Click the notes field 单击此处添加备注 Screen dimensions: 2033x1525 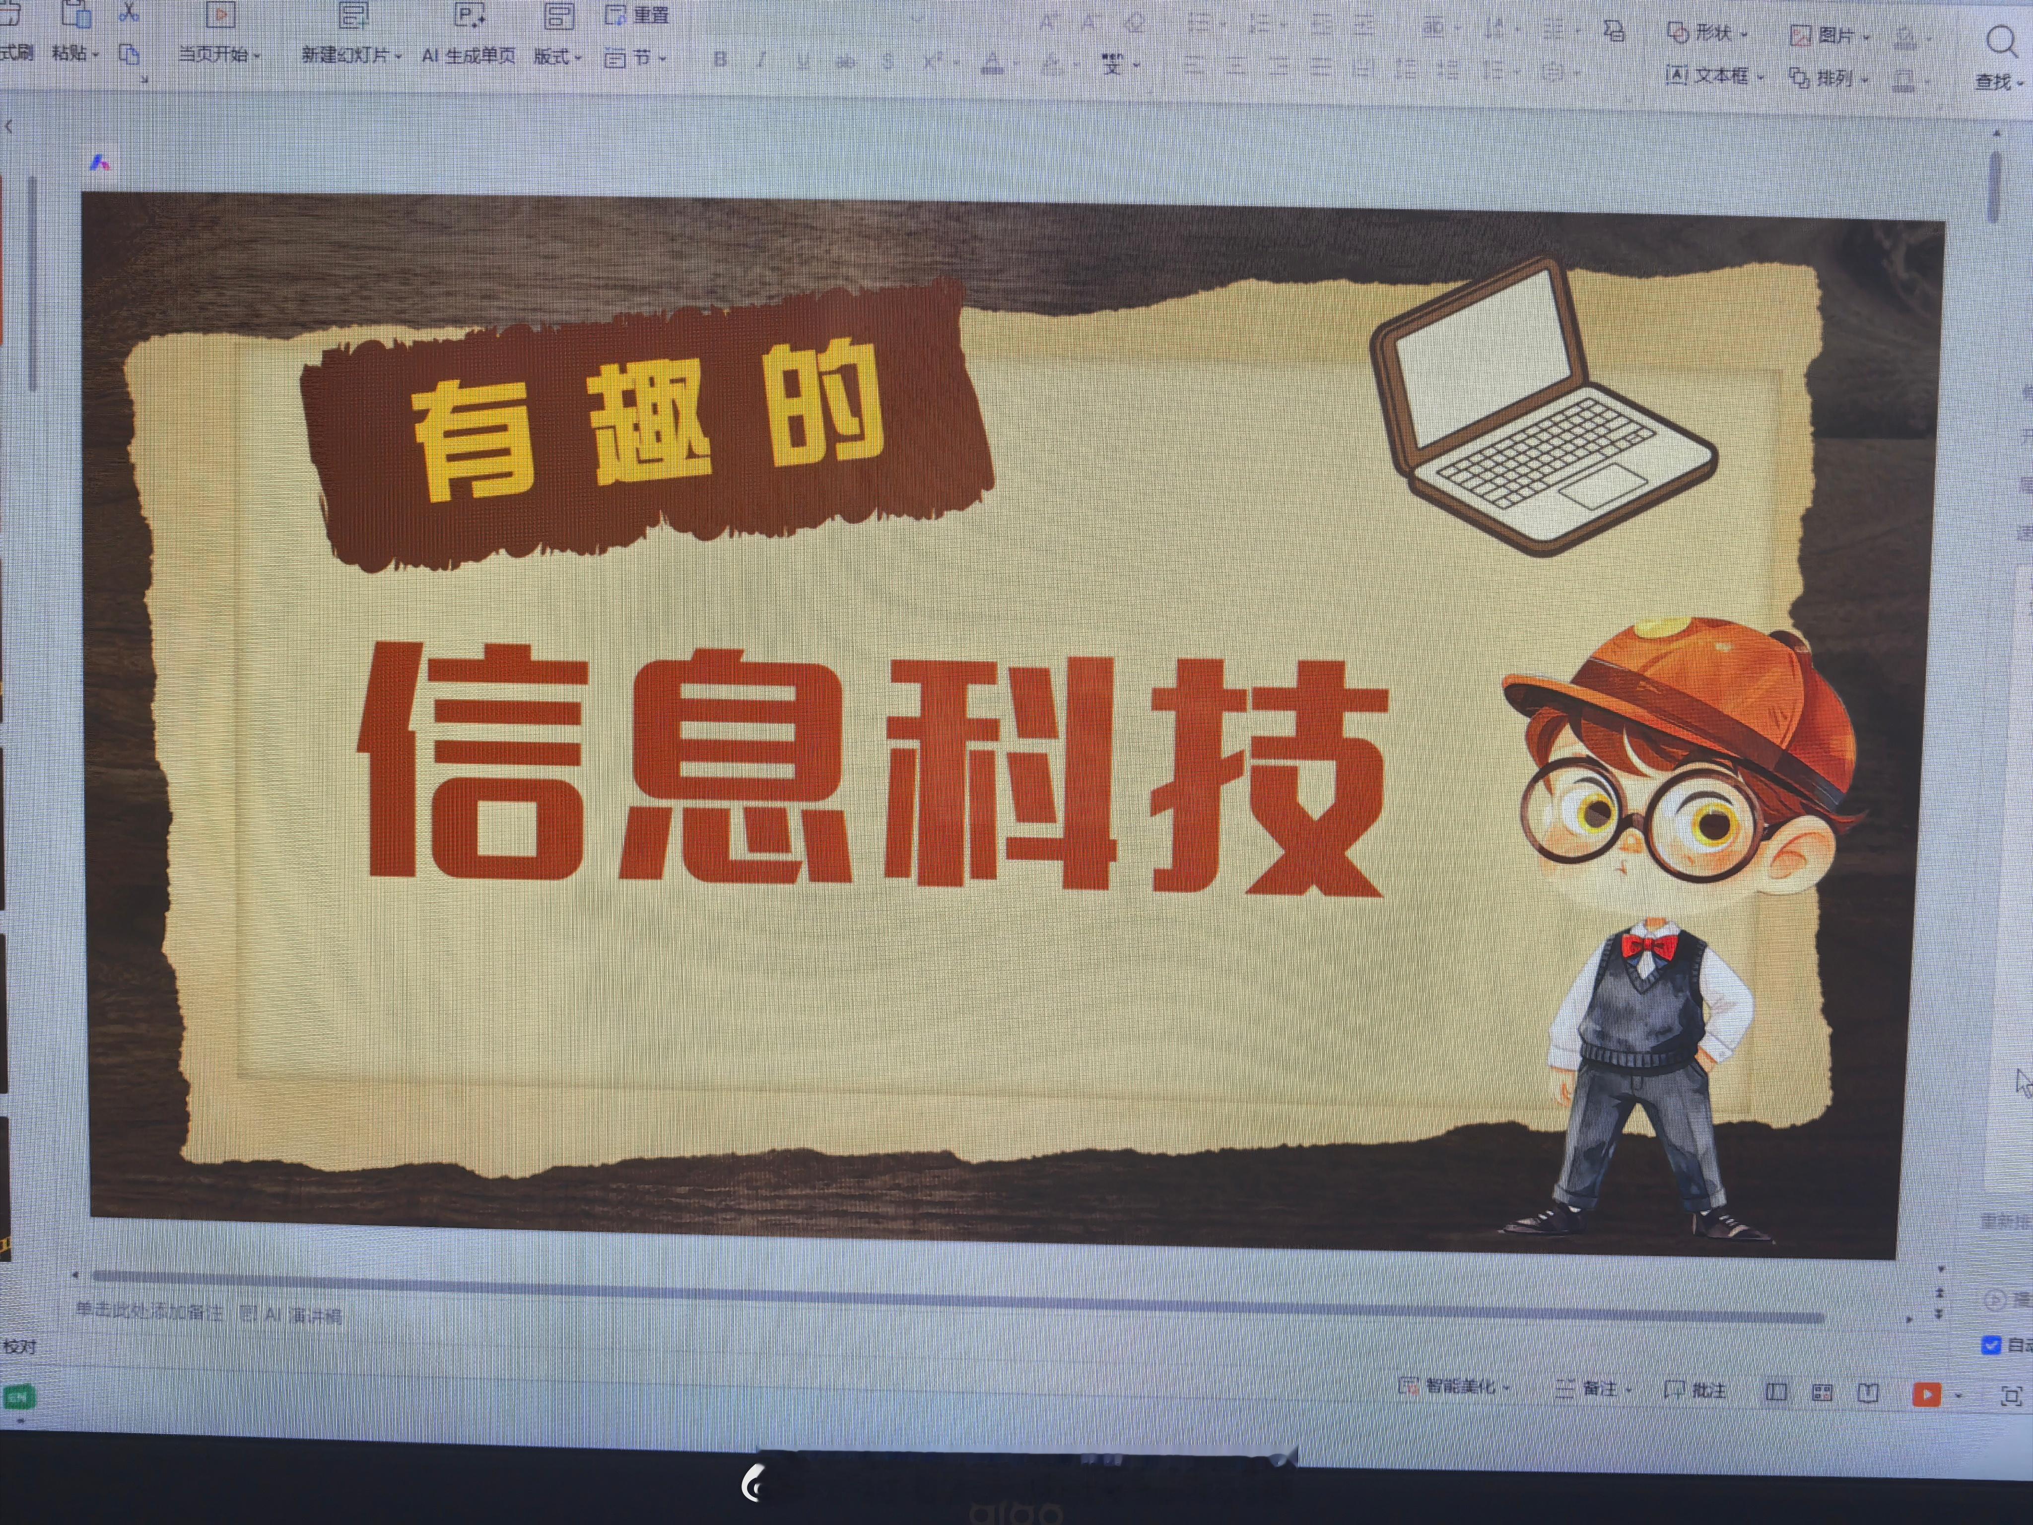point(149,1311)
